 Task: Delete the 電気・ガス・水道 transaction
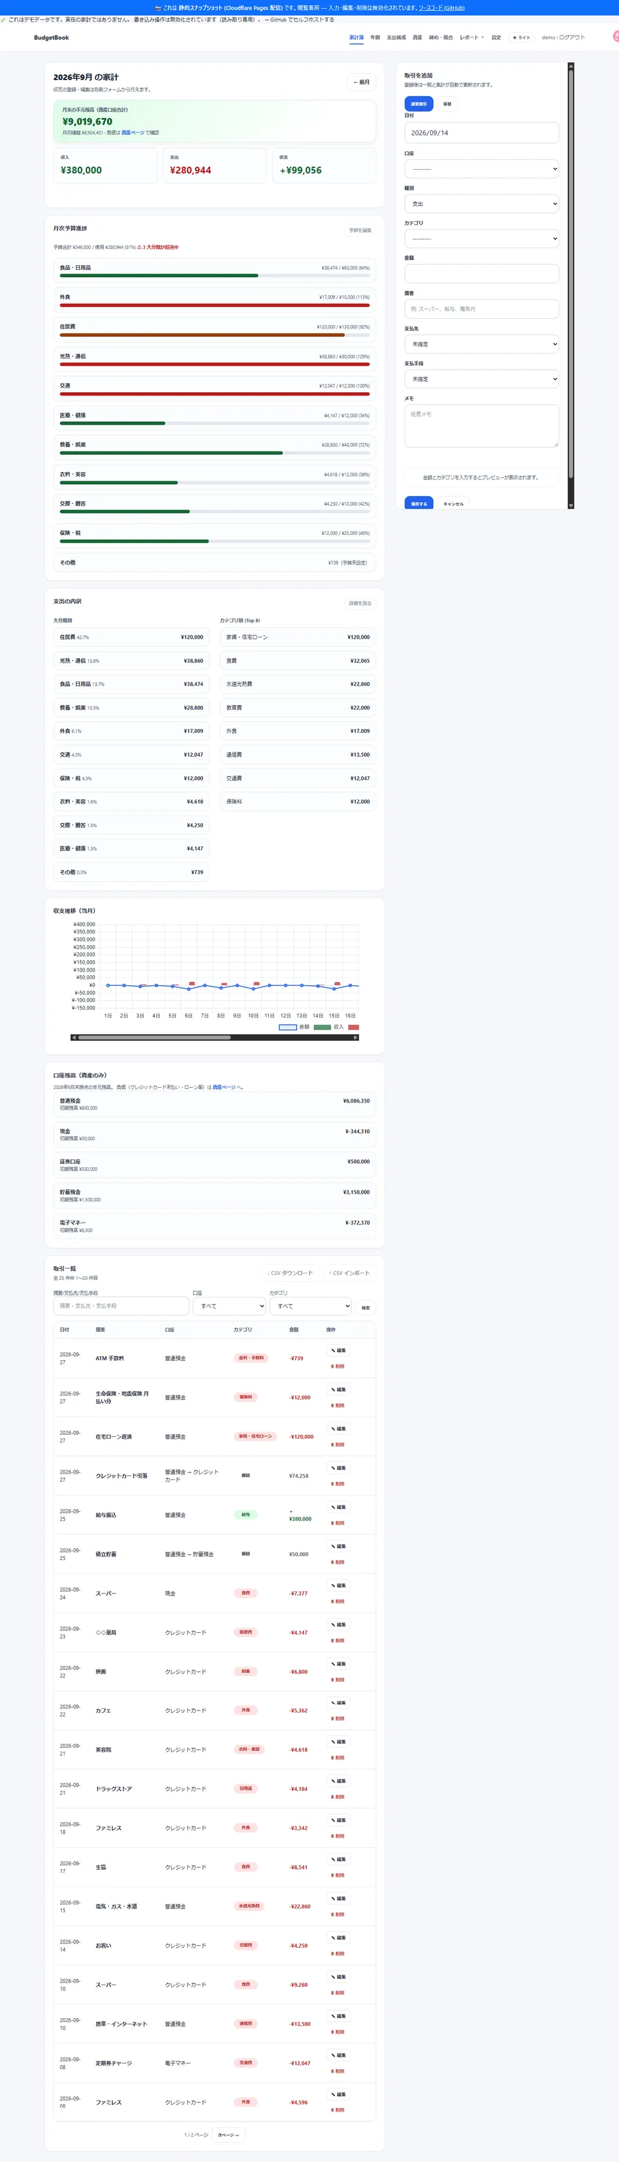(338, 1914)
